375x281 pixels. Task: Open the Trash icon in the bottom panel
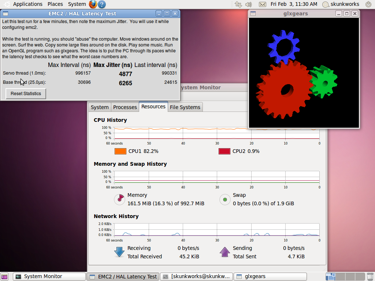click(x=369, y=277)
